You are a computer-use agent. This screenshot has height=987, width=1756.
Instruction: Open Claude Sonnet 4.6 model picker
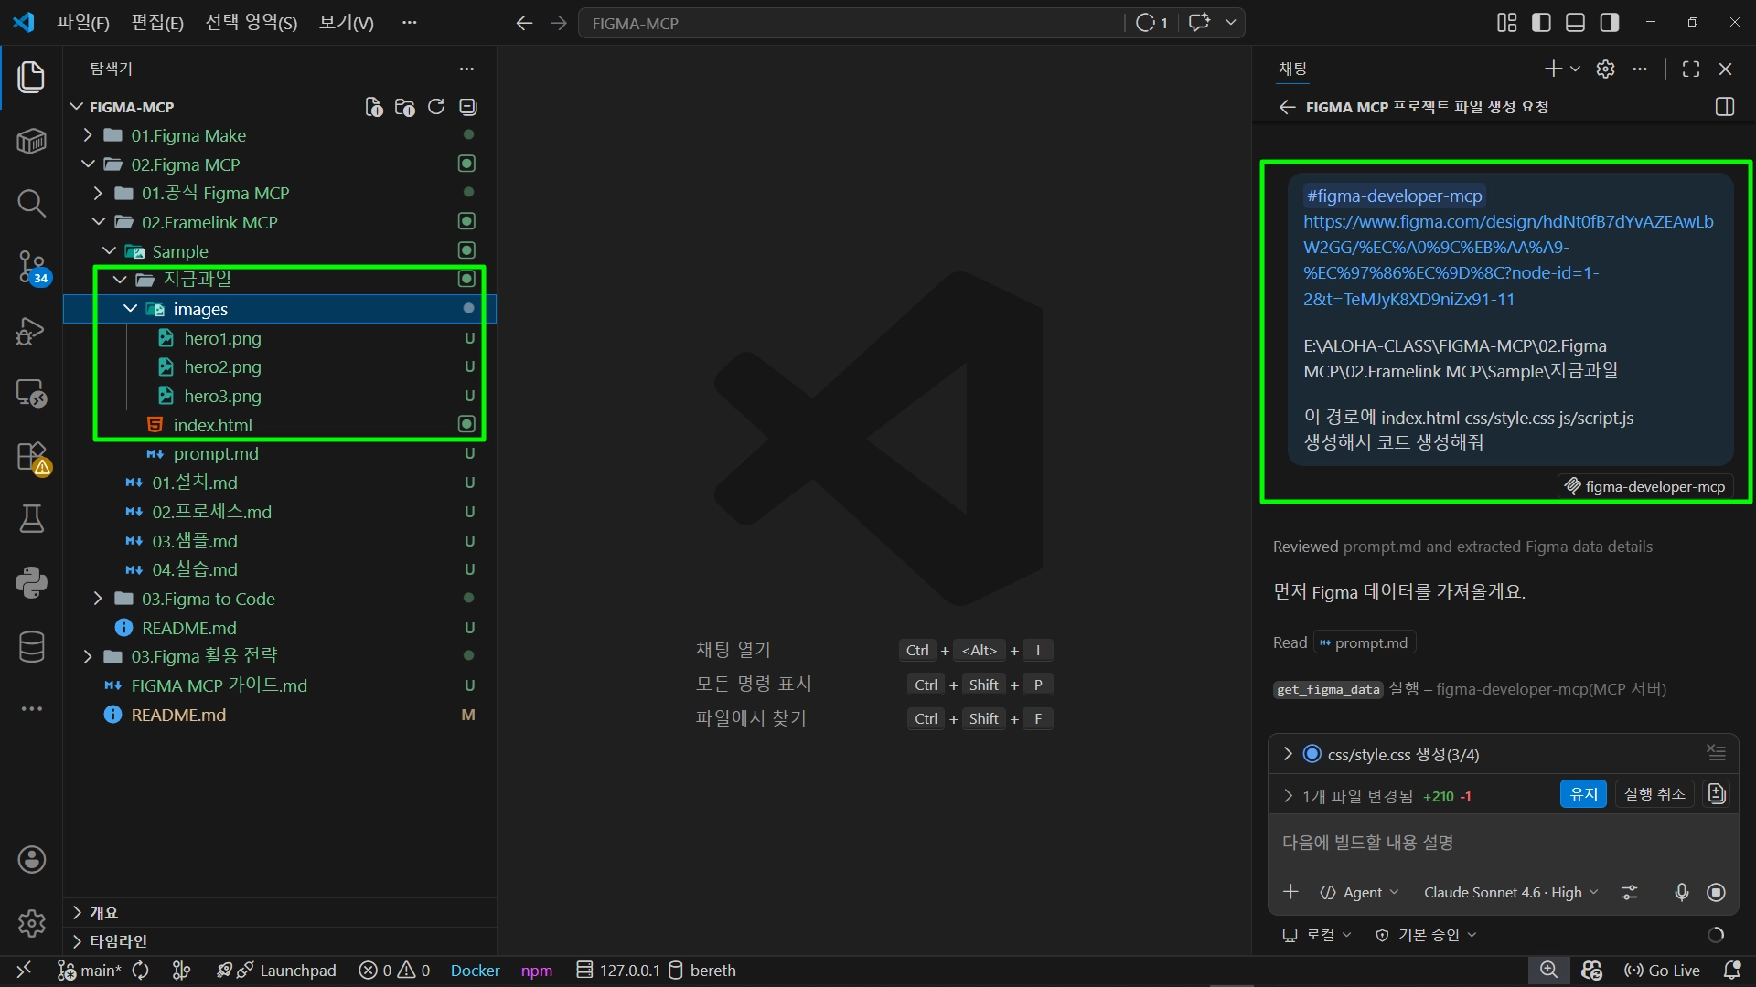[1510, 892]
